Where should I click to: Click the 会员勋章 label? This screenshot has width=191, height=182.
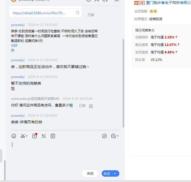pos(141,11)
